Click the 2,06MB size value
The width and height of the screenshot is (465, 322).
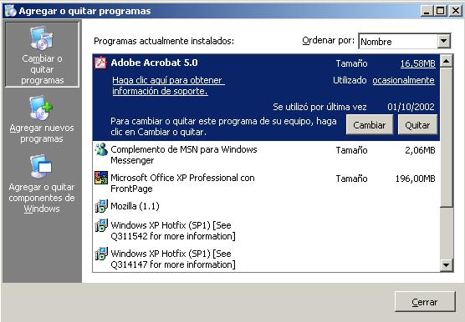(420, 150)
